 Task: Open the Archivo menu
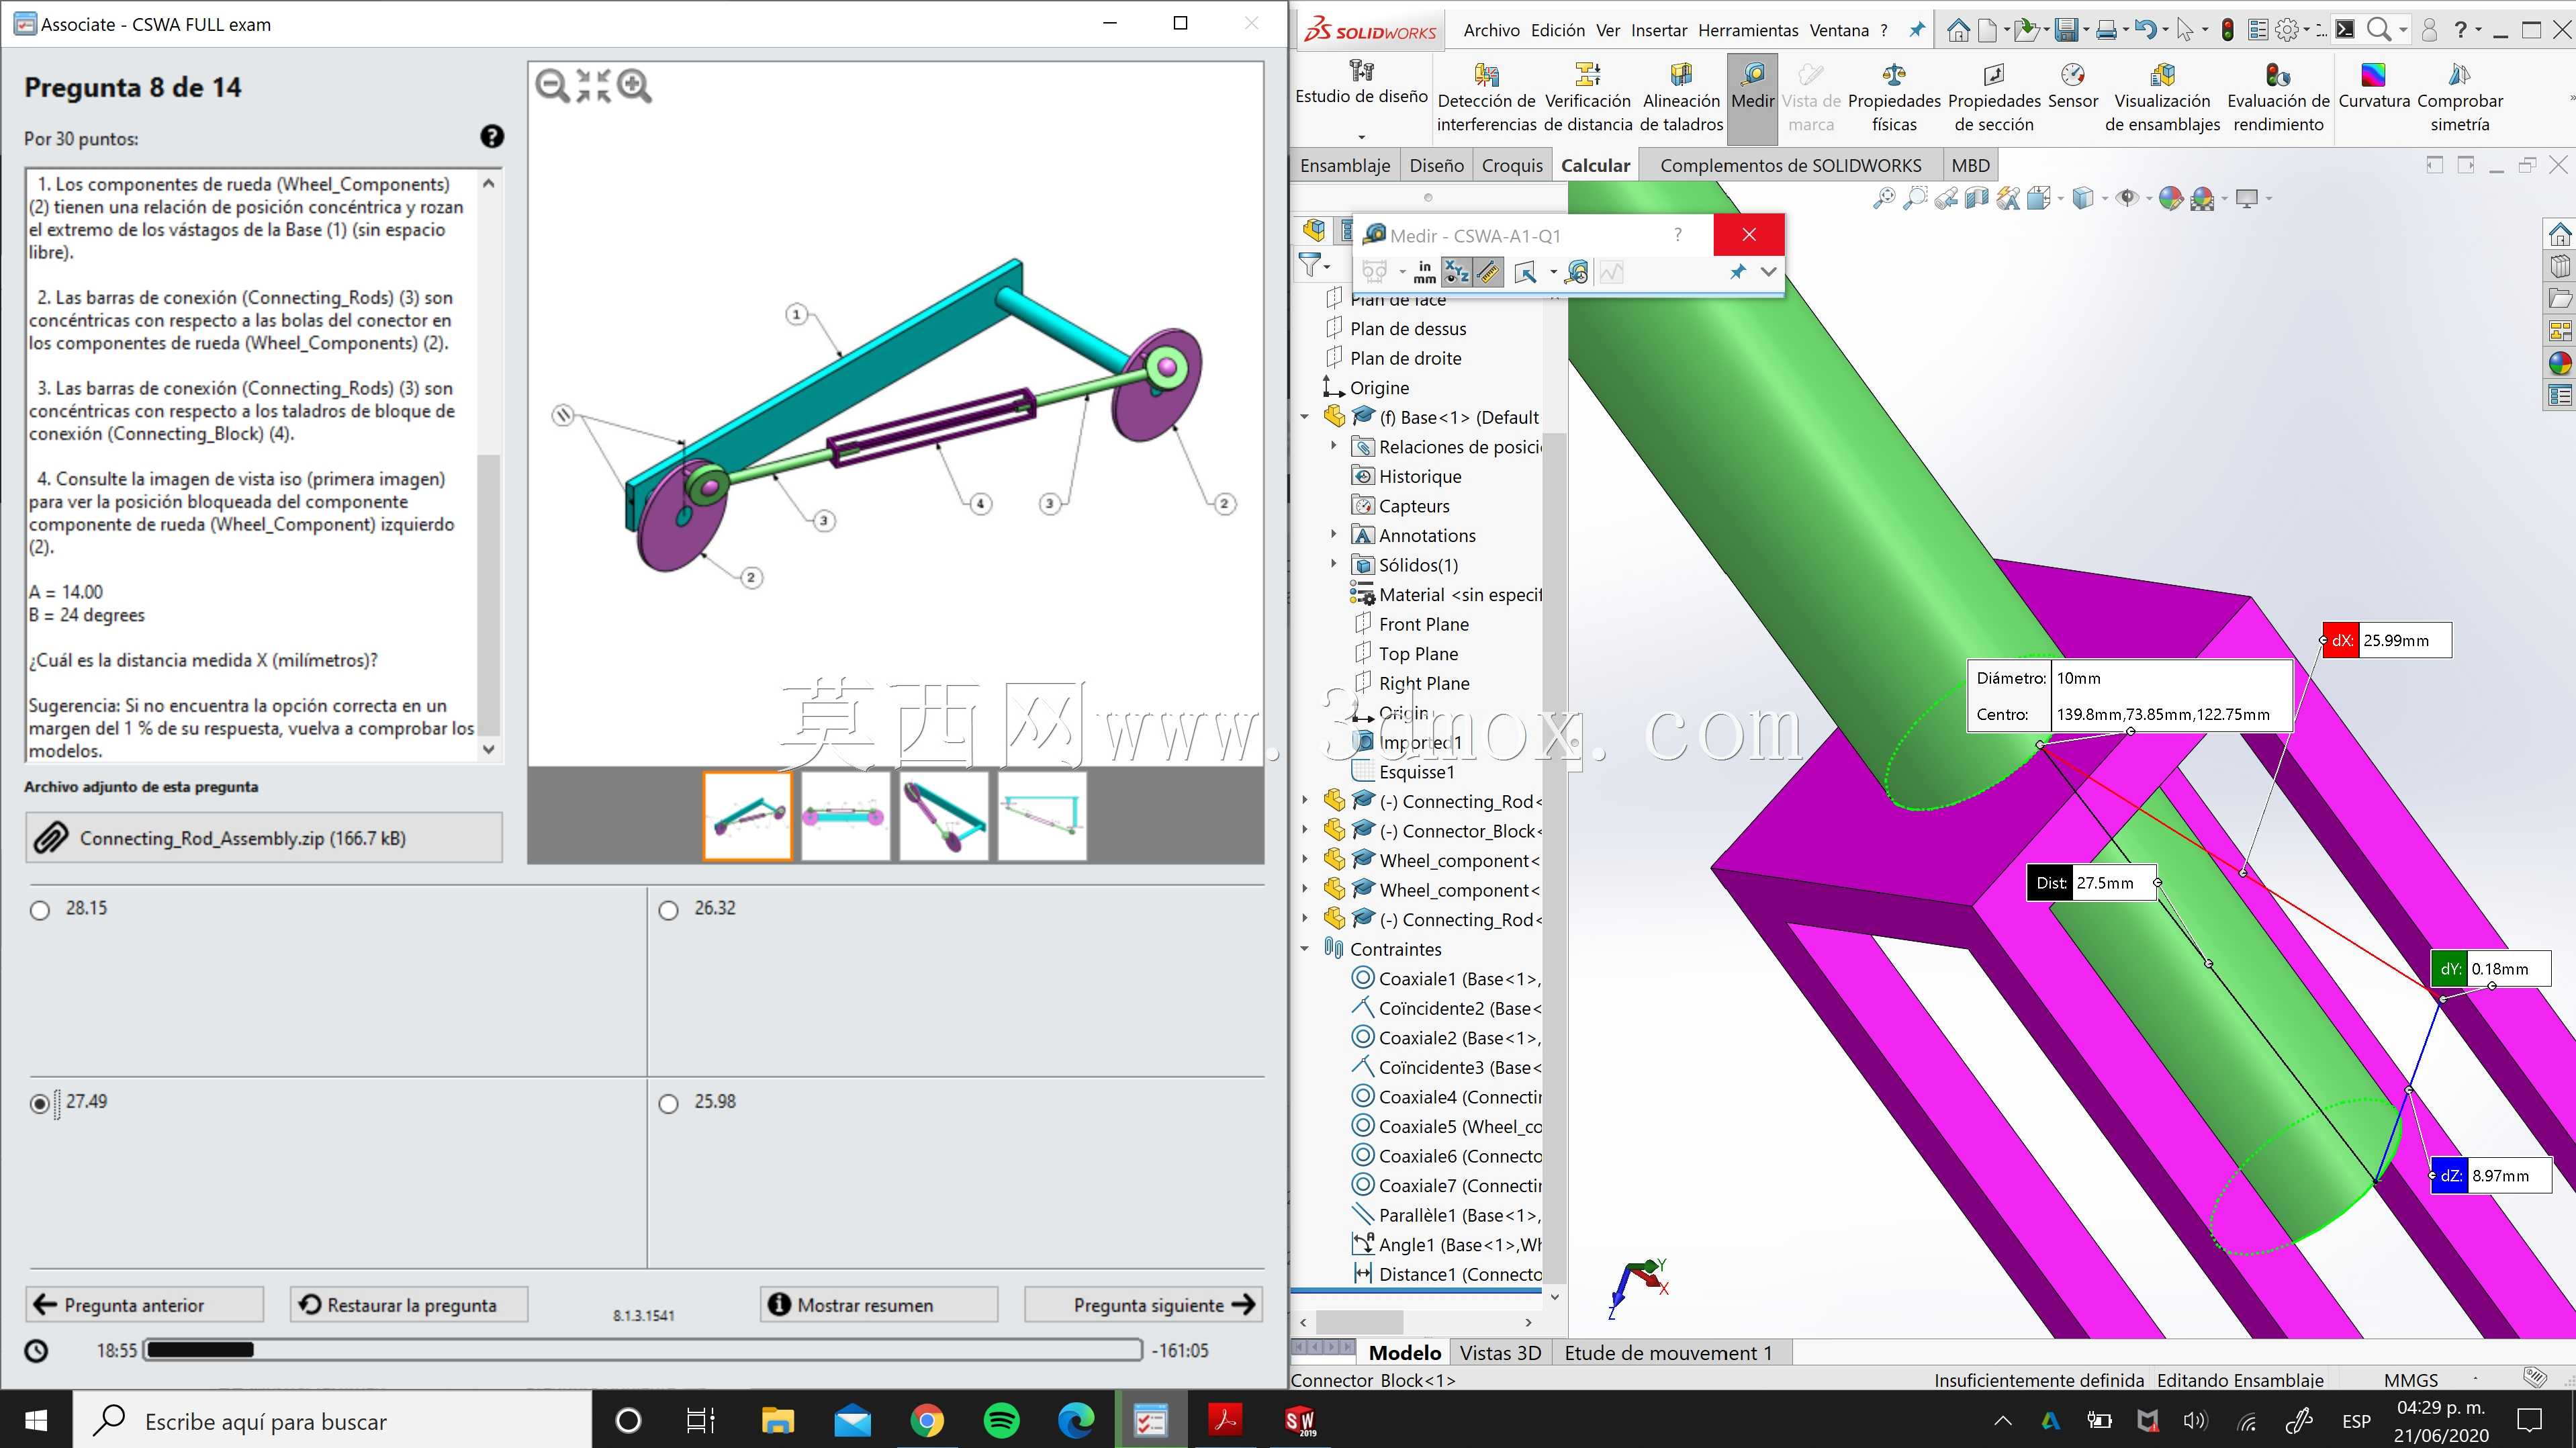coord(1491,30)
